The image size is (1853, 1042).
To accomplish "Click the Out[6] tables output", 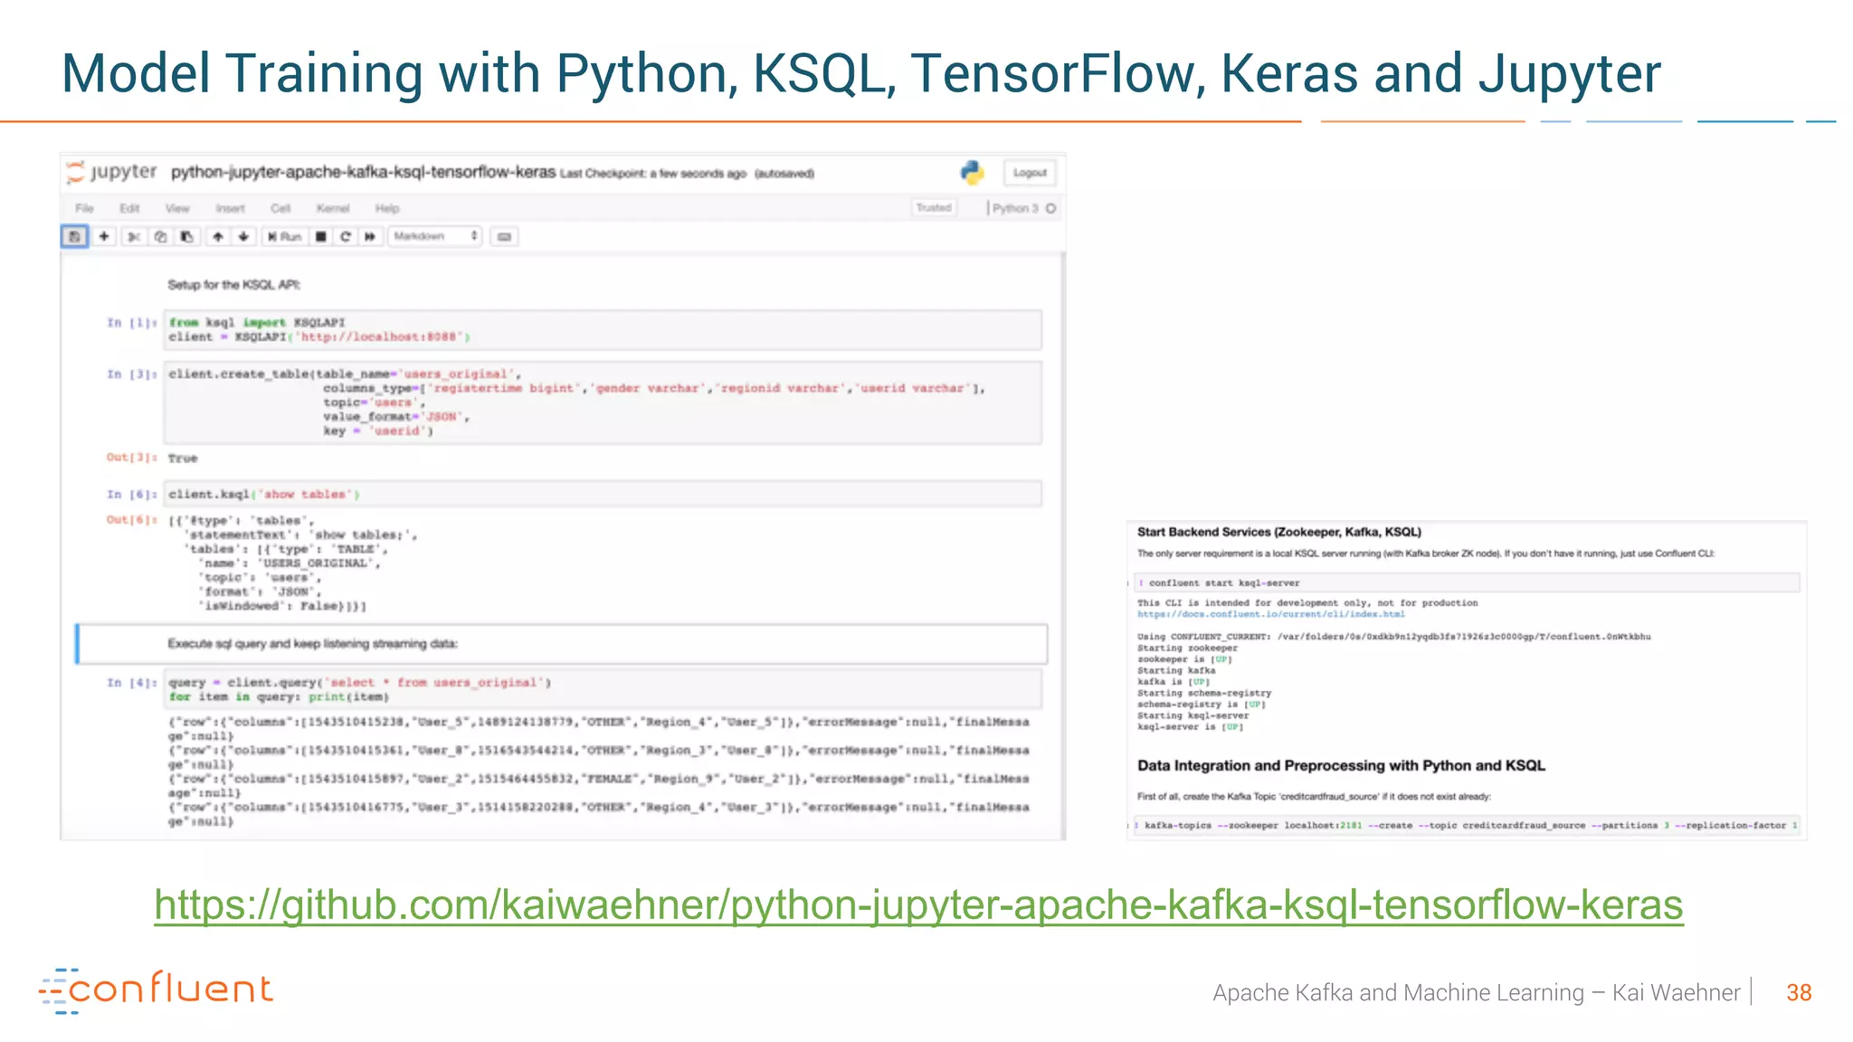I will click(293, 564).
